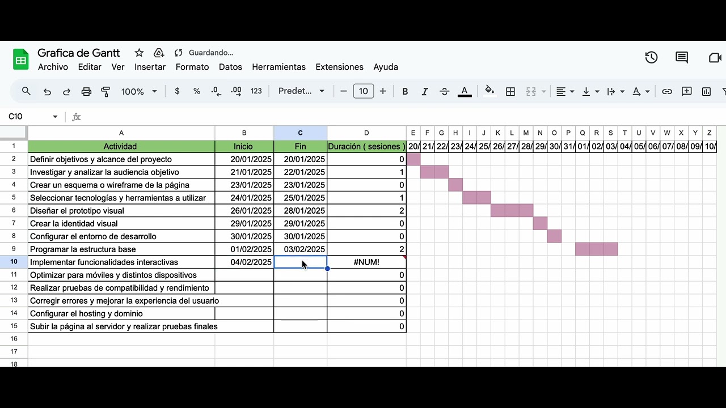This screenshot has width=726, height=408.
Task: Open the borders tool icon
Action: [510, 91]
